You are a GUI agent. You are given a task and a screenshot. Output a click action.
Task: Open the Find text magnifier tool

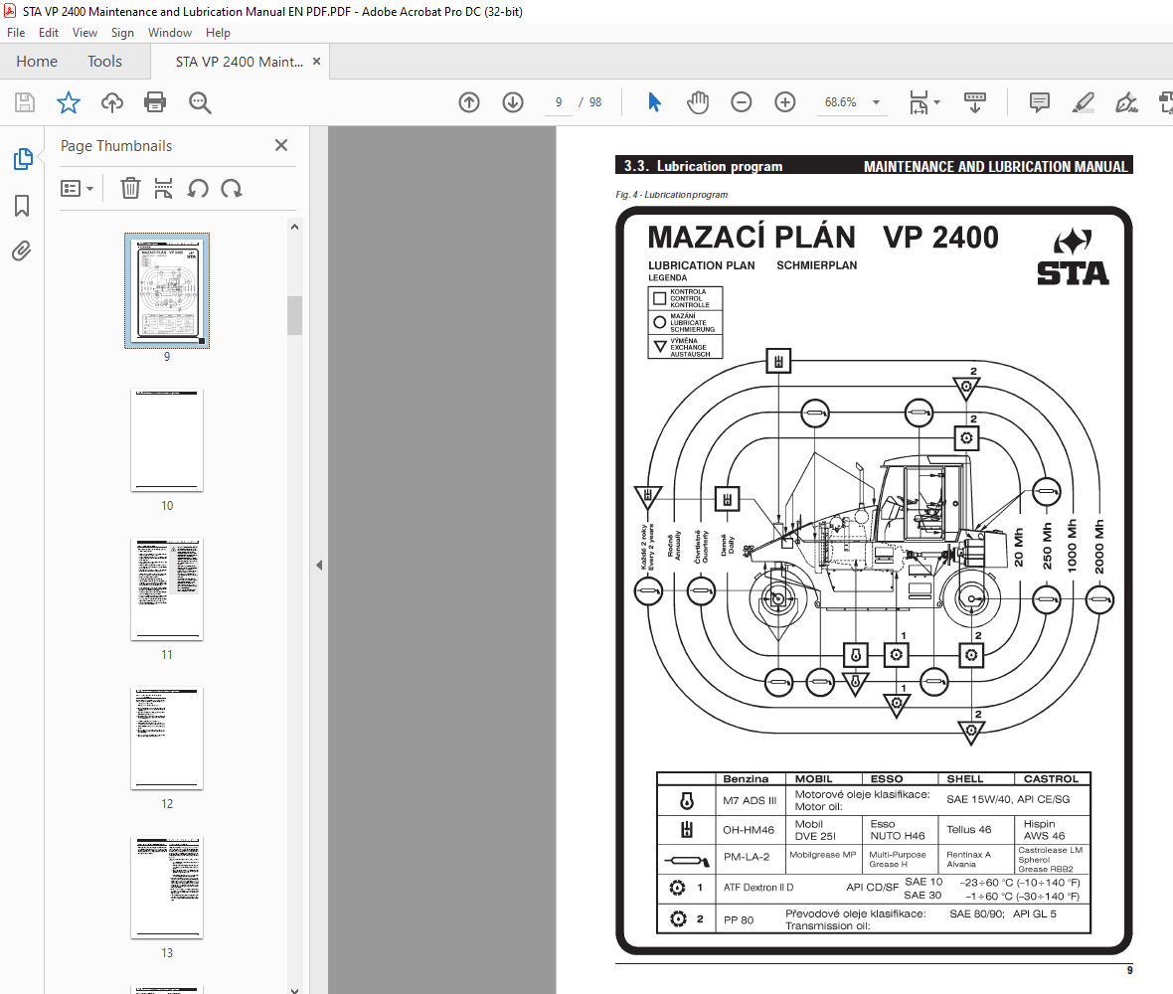coord(200,102)
